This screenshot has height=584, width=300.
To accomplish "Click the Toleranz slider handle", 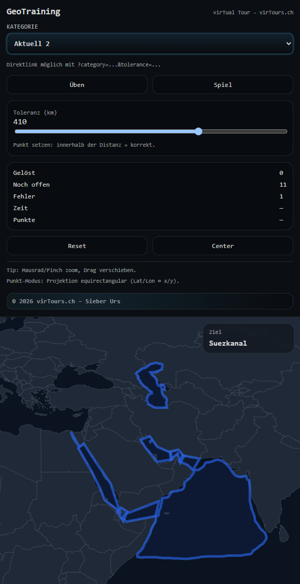I will (198, 131).
